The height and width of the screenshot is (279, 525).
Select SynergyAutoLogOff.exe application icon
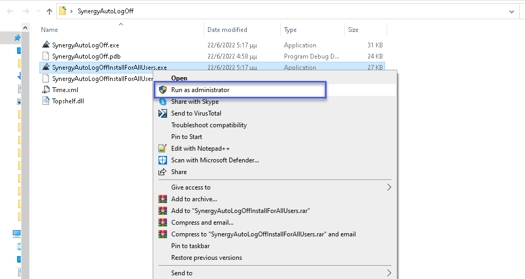46,45
